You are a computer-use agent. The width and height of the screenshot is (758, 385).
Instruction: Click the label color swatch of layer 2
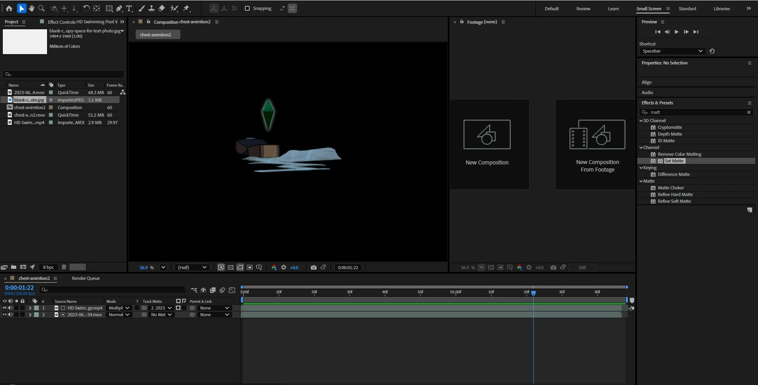pyautogui.click(x=36, y=315)
